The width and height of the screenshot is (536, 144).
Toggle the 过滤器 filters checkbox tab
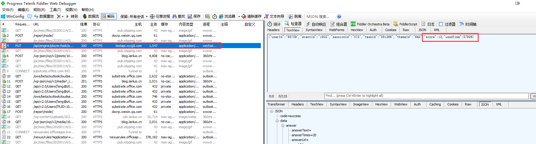(447, 24)
